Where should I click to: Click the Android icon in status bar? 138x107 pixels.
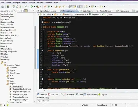(8, 105)
